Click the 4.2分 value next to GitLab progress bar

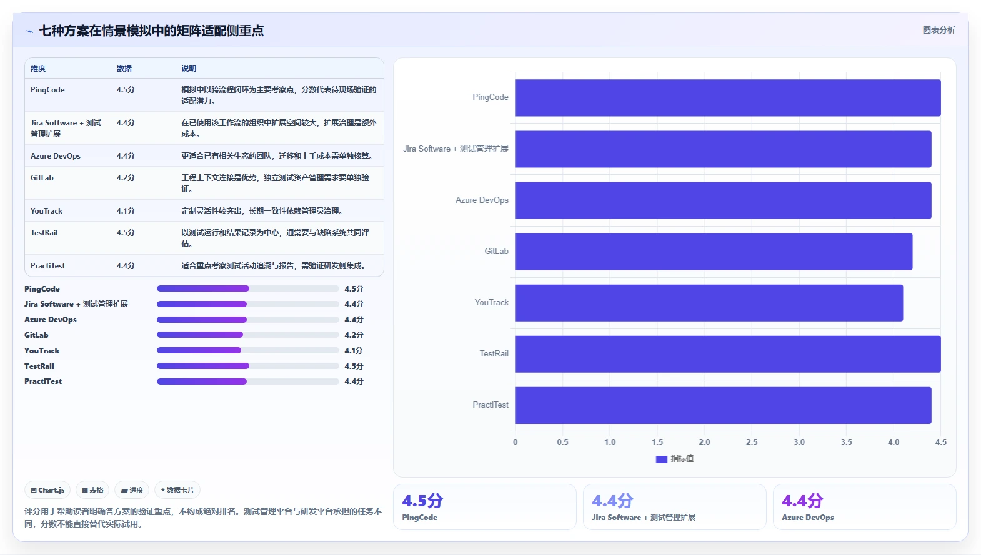pos(354,335)
